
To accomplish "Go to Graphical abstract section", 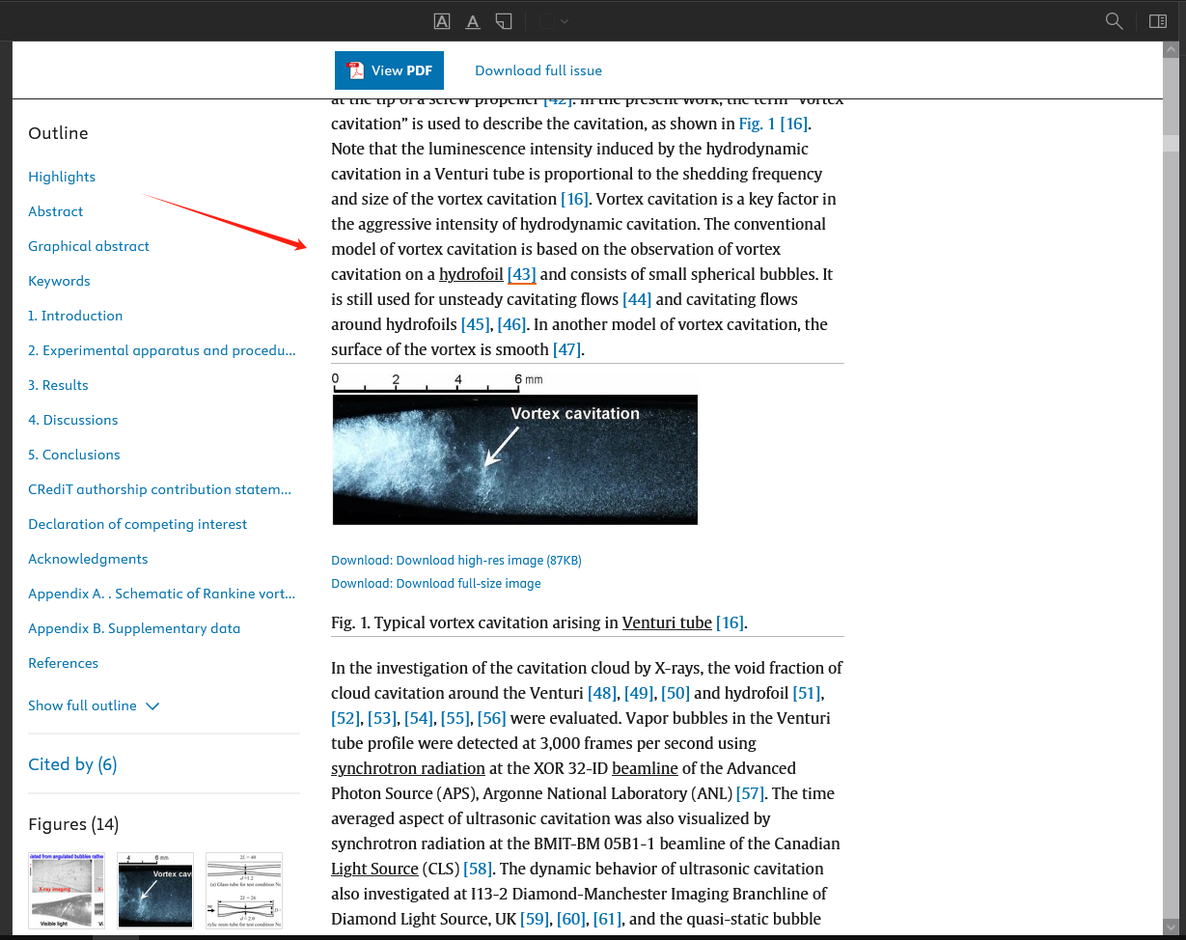I will pyautogui.click(x=89, y=246).
